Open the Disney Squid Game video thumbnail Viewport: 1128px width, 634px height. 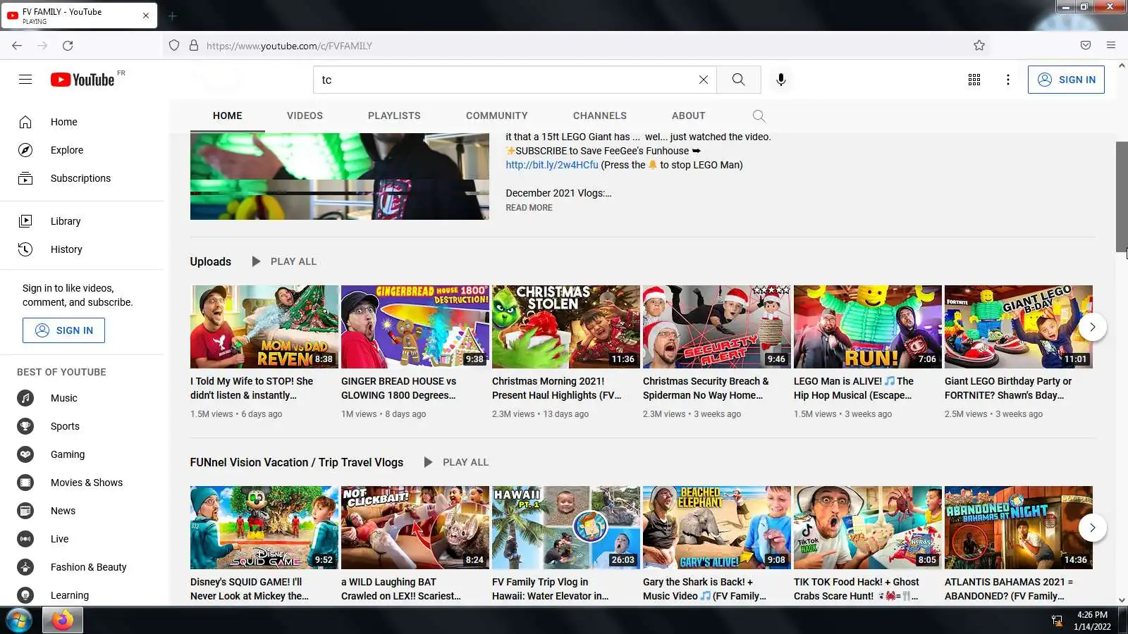(264, 528)
